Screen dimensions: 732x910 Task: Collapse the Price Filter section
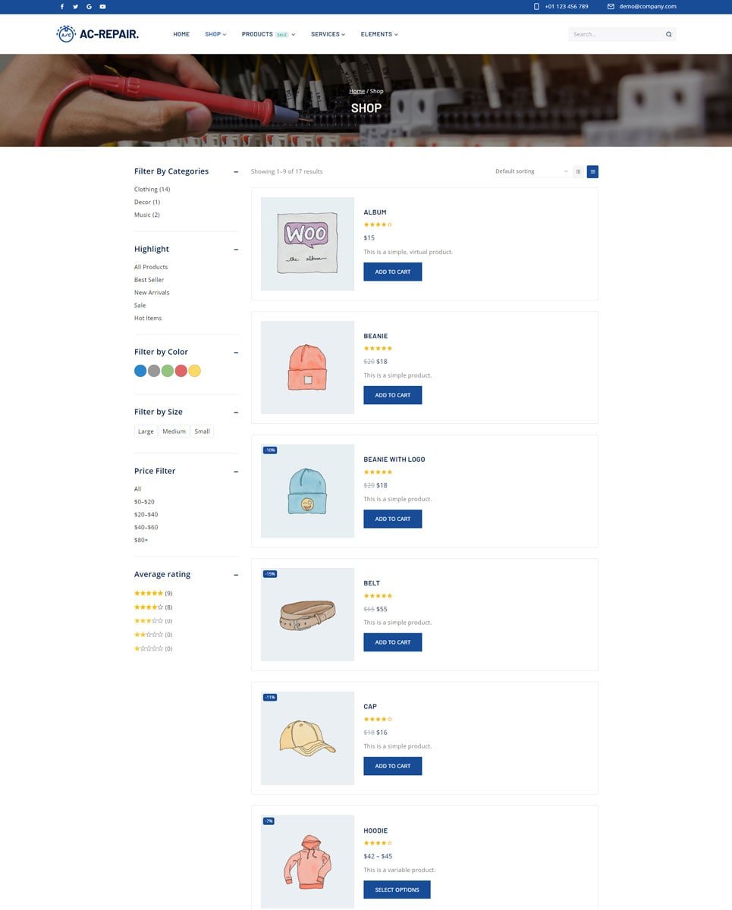(236, 472)
